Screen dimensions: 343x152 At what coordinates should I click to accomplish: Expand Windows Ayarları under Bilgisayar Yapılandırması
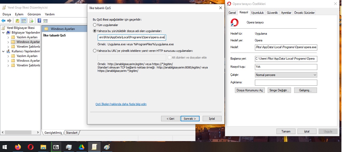[x=8, y=42]
